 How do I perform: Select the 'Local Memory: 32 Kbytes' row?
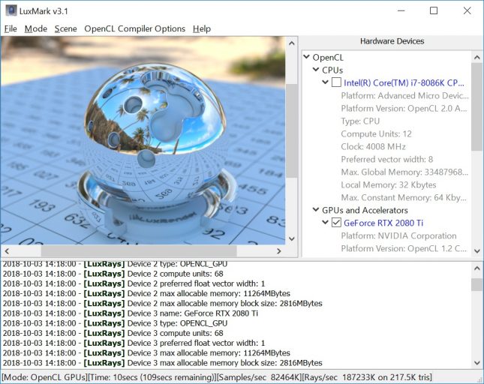click(x=389, y=184)
